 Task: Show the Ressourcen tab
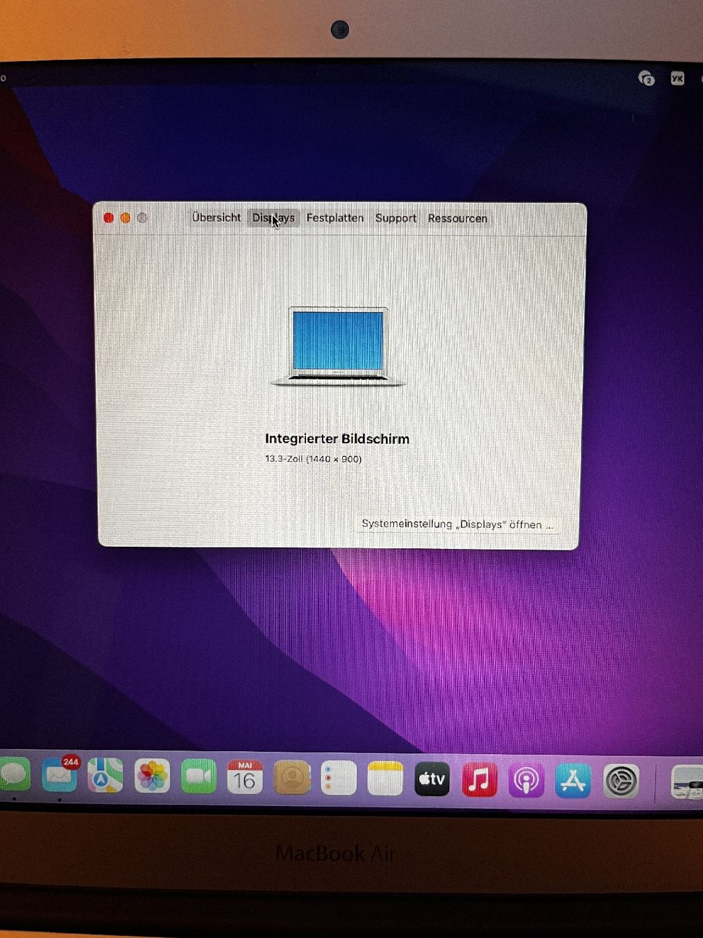[457, 218]
